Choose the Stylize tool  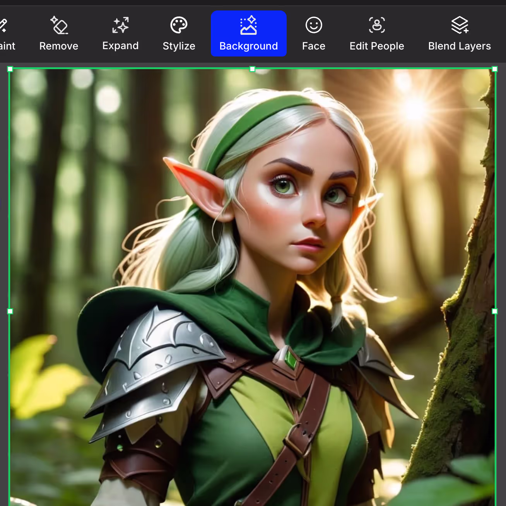(x=179, y=34)
